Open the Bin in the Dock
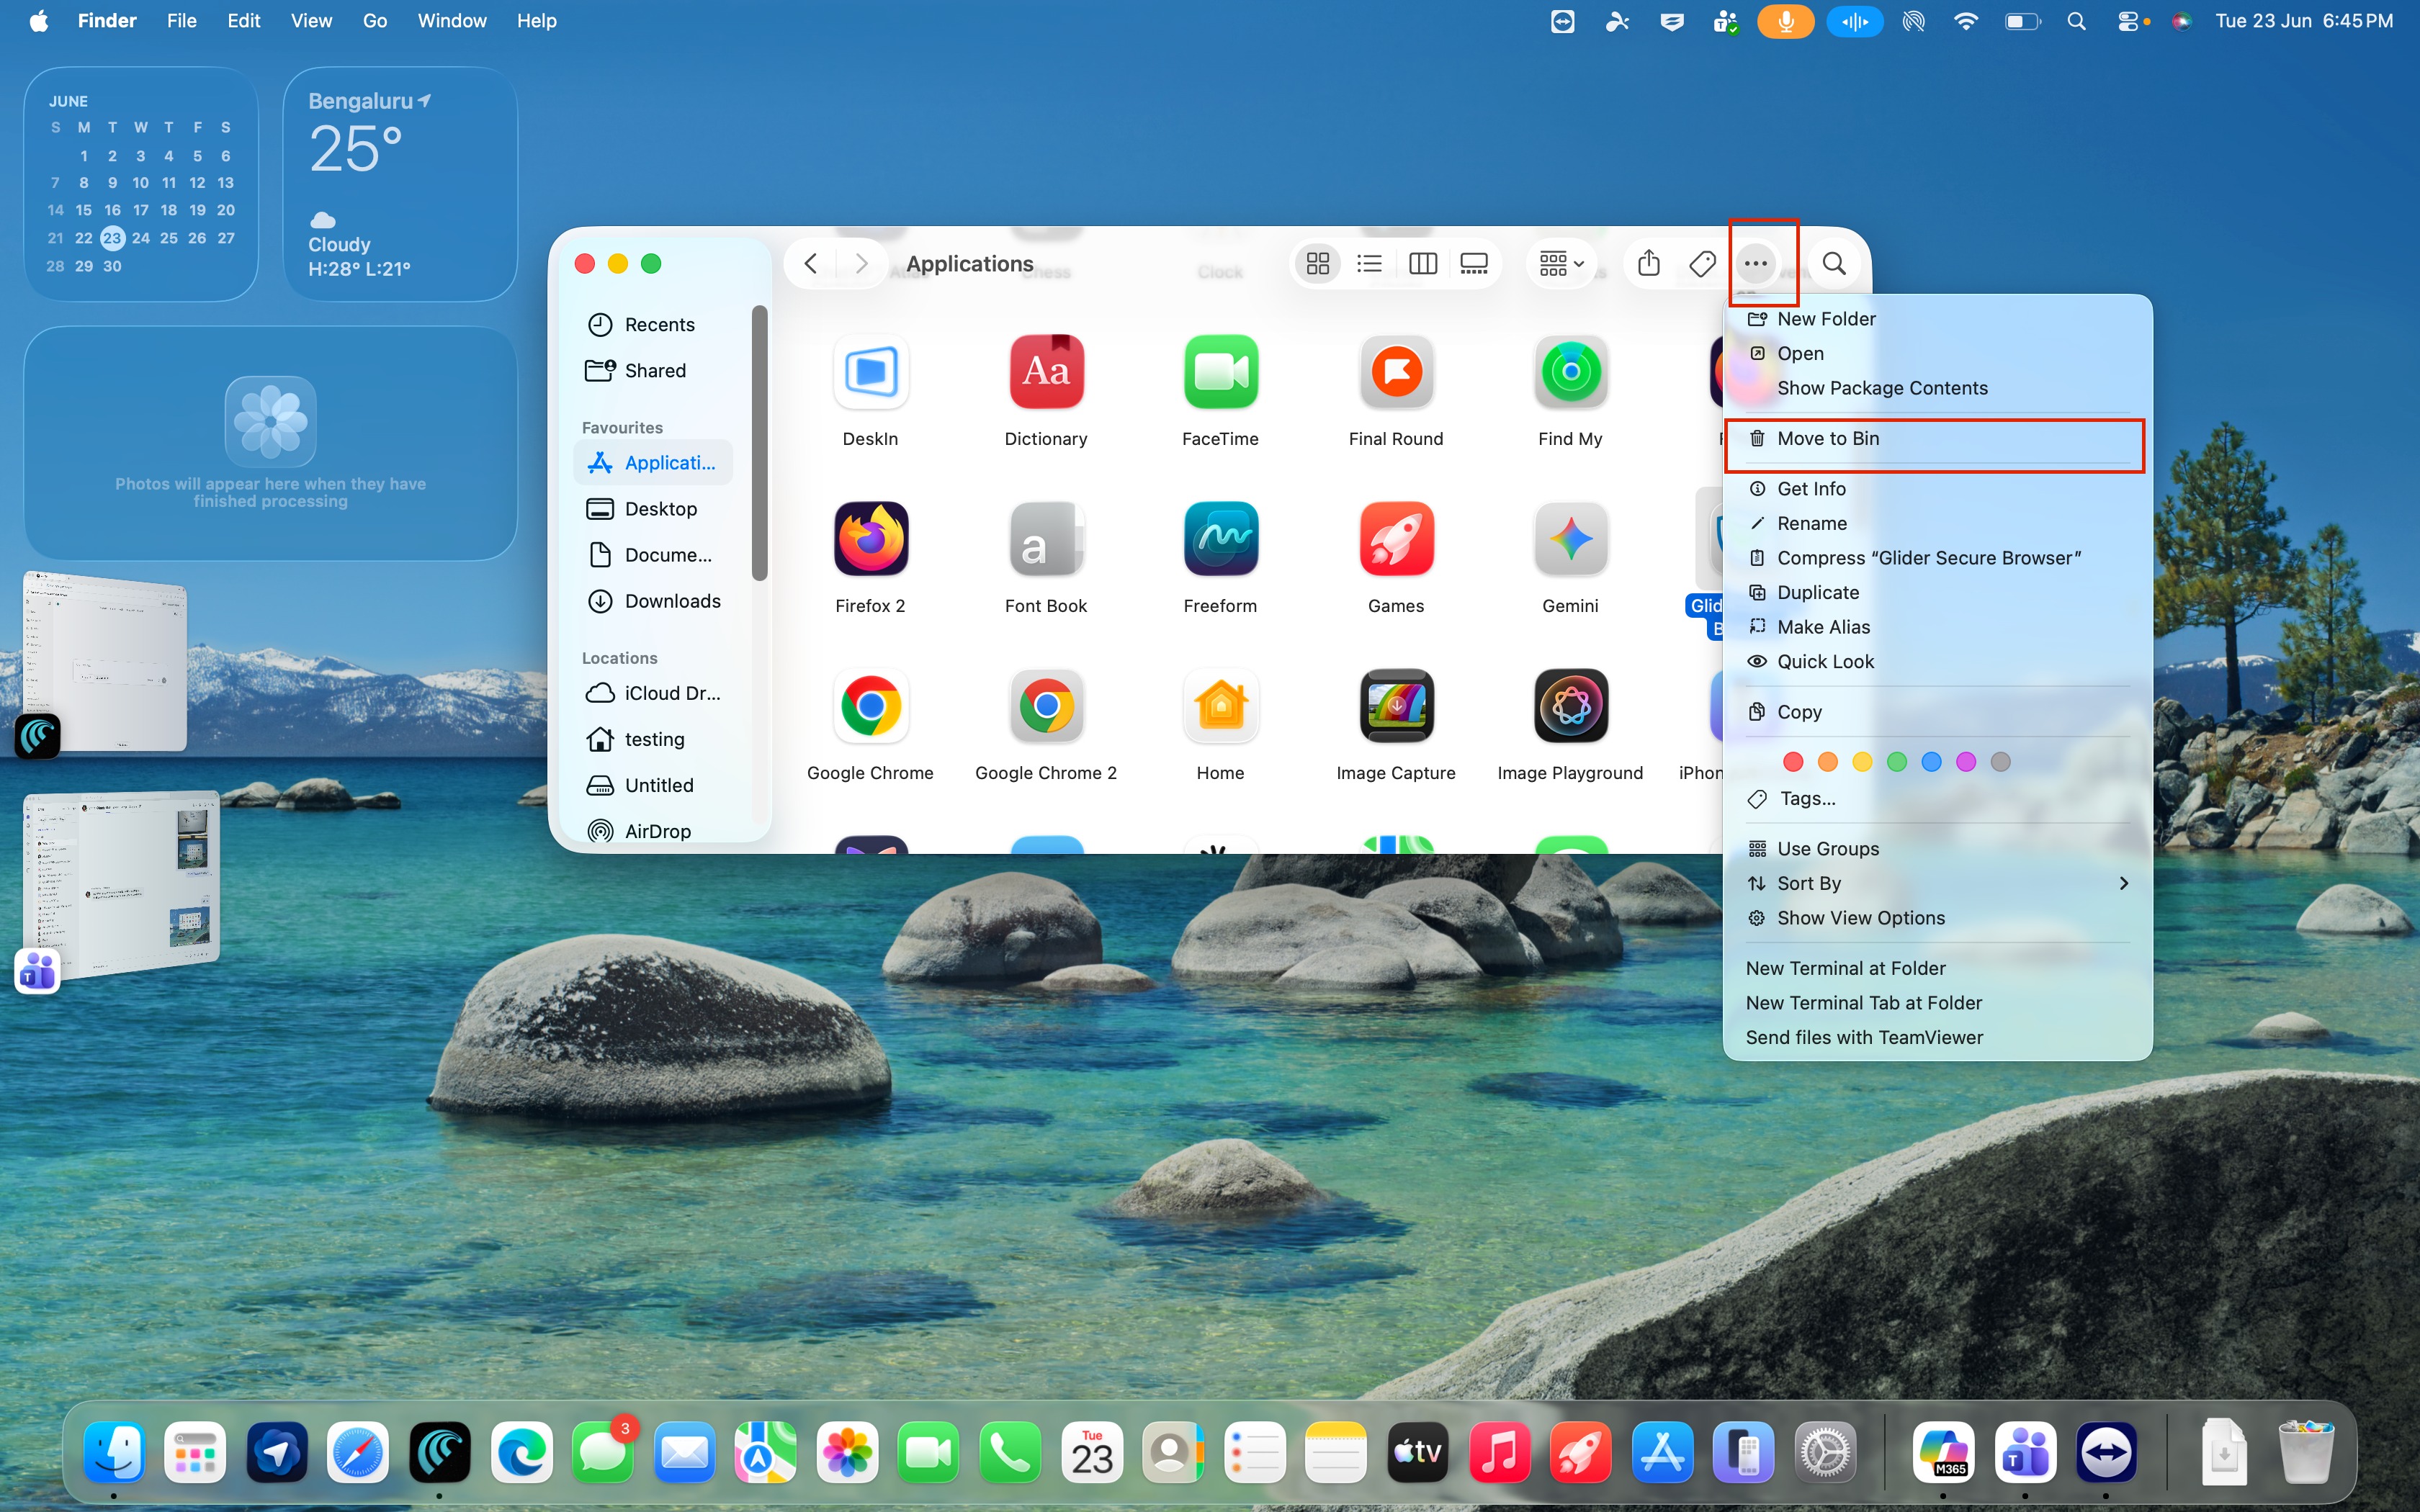The image size is (2420, 1512). click(2305, 1452)
